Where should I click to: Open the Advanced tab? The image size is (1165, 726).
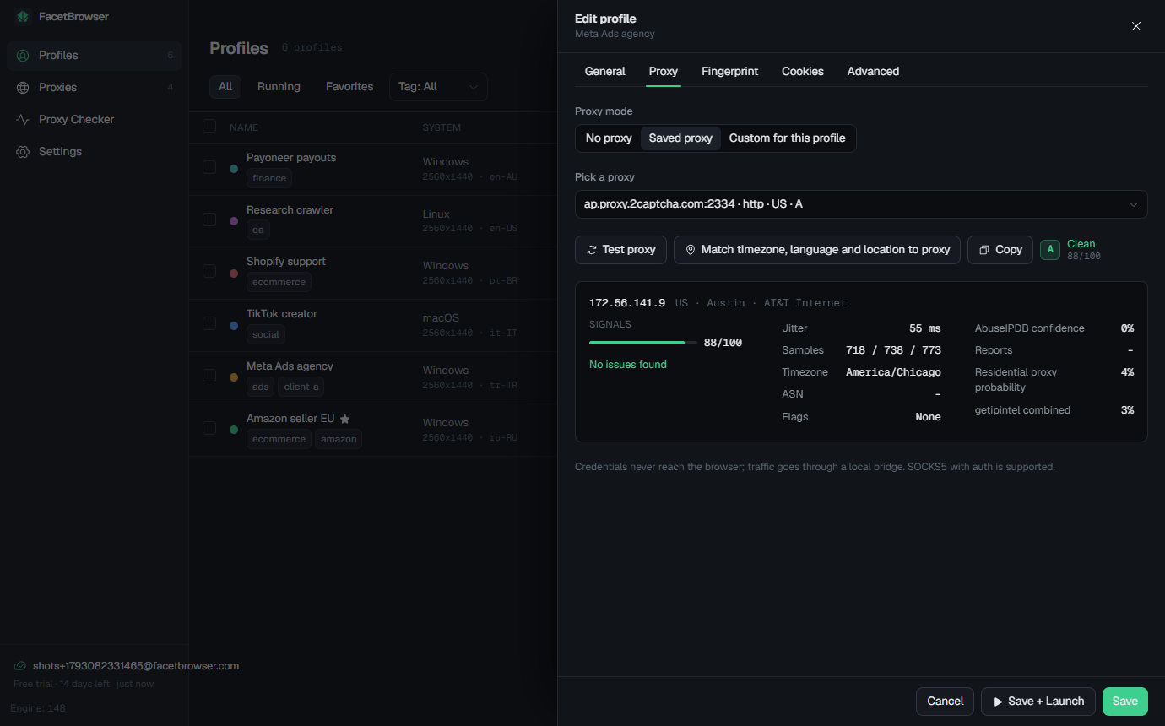pos(873,72)
